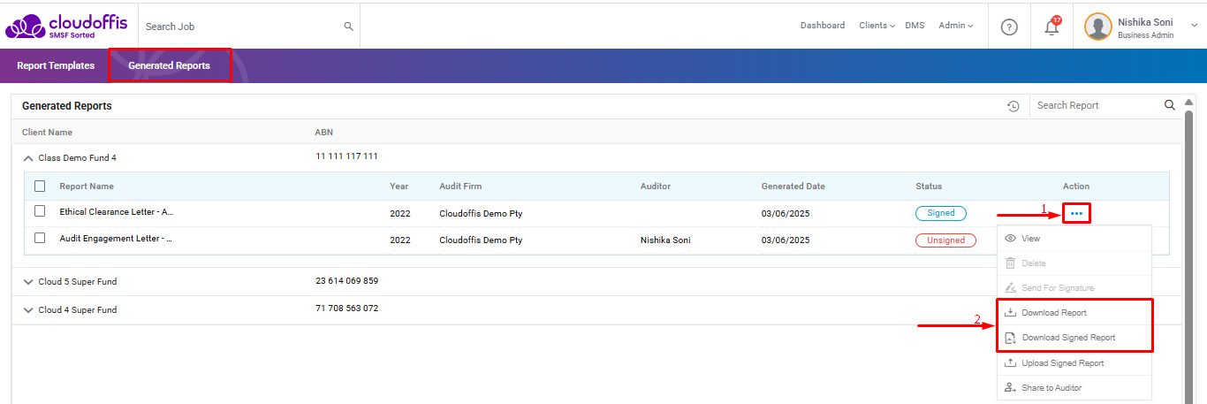Viewport: 1207px width, 404px height.
Task: Click the Report Name column header
Action: point(87,187)
